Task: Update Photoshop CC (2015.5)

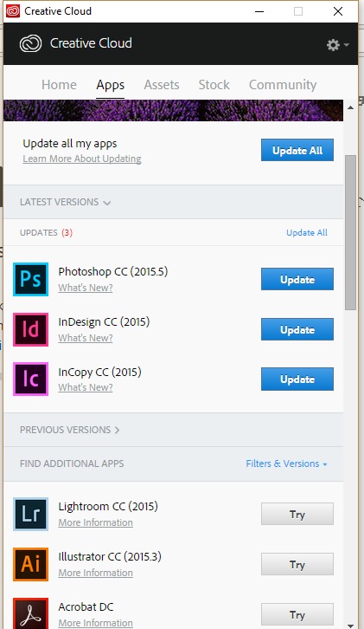Action: (297, 279)
